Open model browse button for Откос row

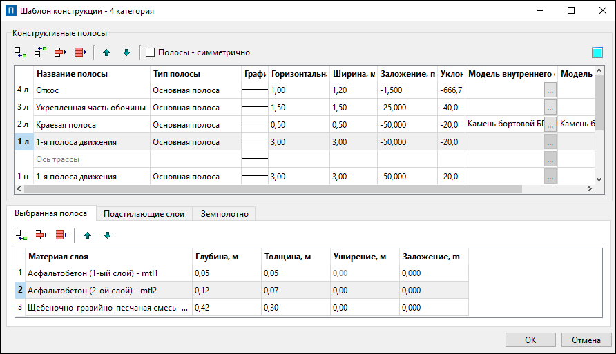click(550, 90)
